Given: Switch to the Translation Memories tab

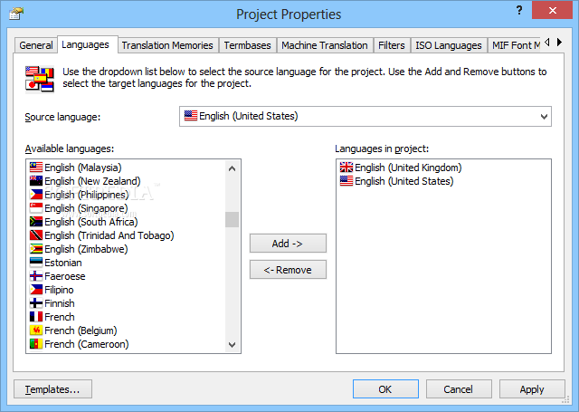Looking at the screenshot, I should coord(167,45).
